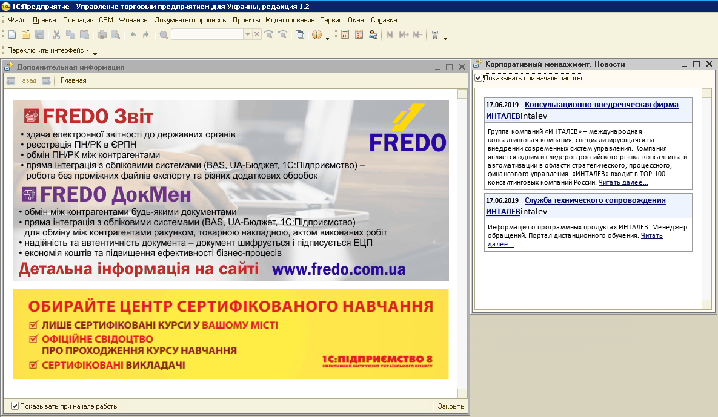
Task: Click the wrench service tools icon
Action: pyautogui.click(x=435, y=34)
